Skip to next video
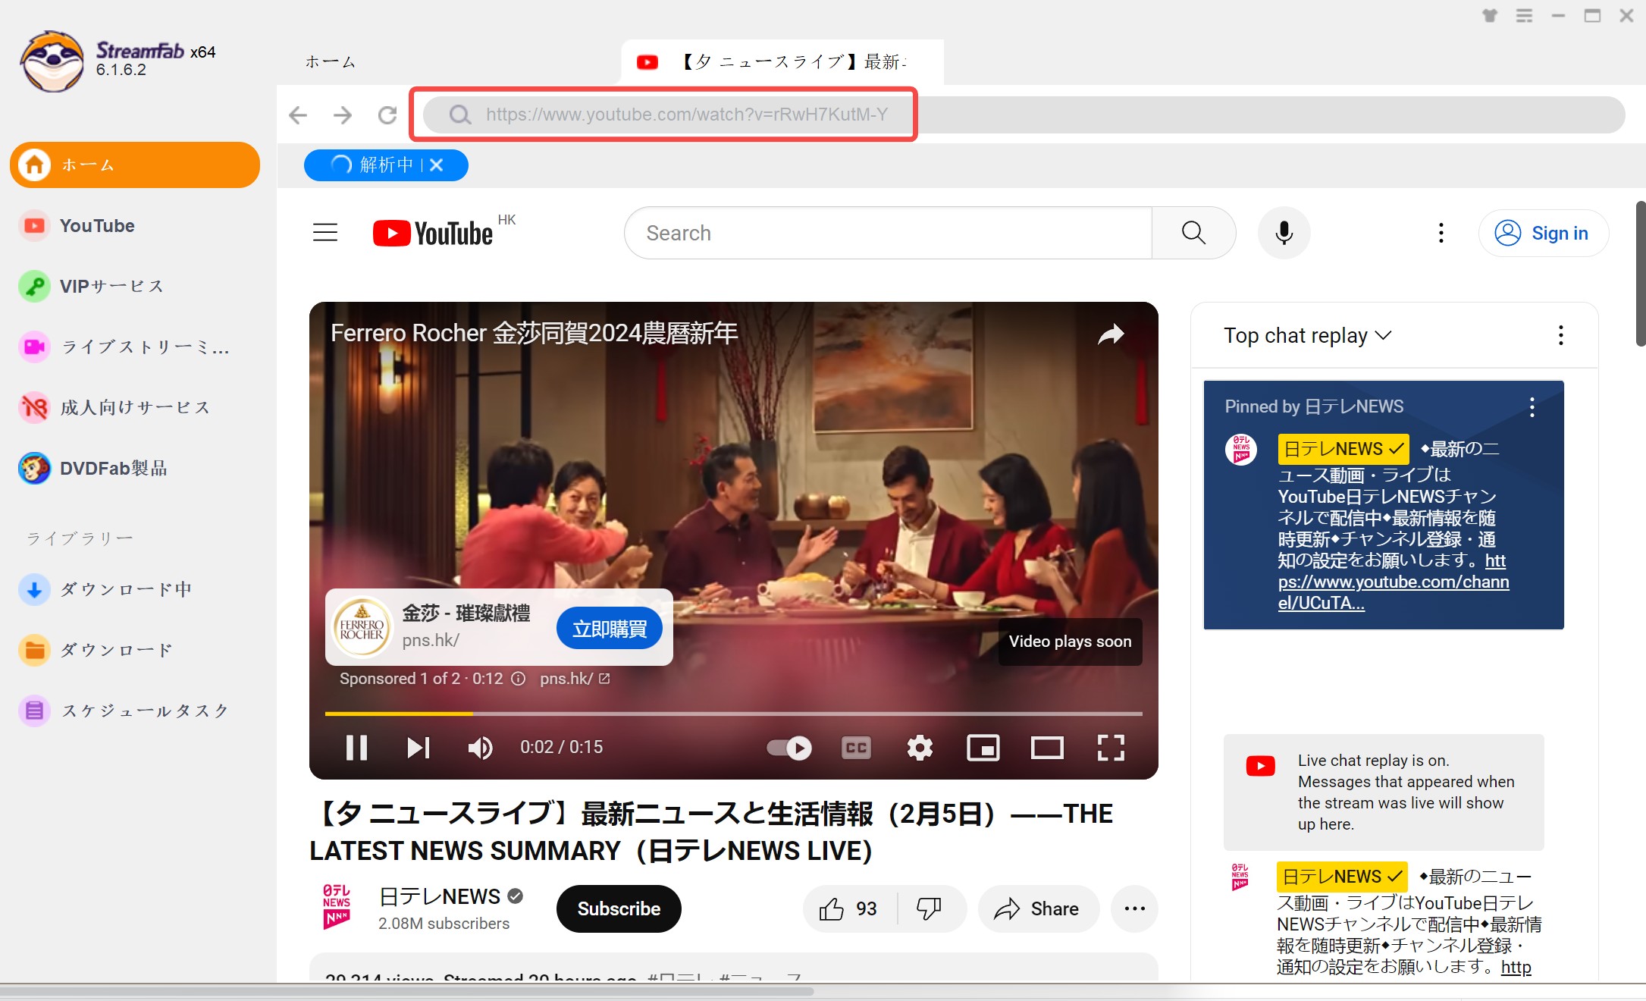Viewport: 1646px width, 1001px height. [418, 747]
